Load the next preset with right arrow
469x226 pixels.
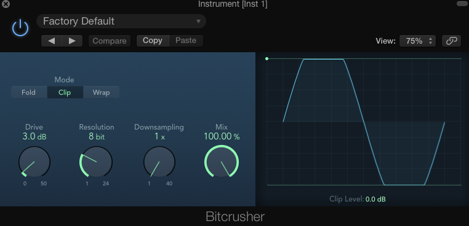click(x=72, y=41)
